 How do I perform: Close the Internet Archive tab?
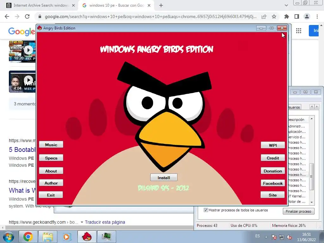coord(73,5)
